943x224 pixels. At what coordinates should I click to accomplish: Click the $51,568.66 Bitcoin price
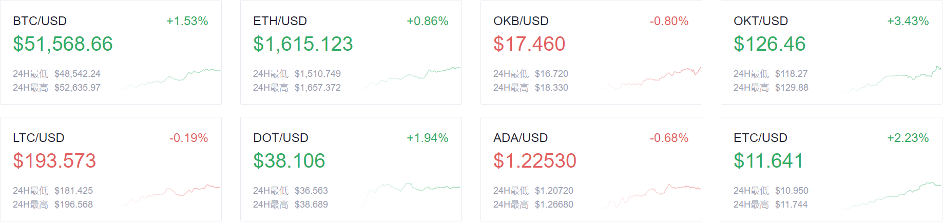[x=63, y=44]
